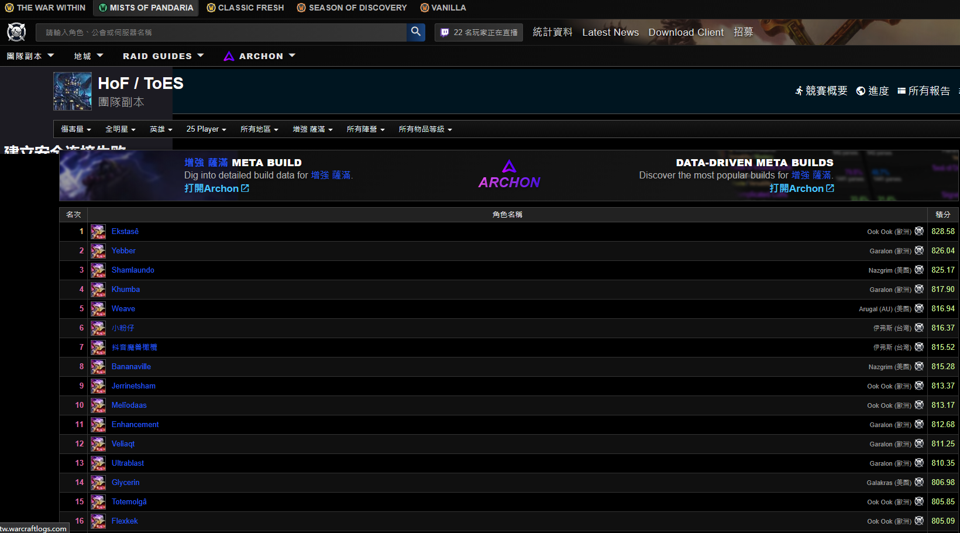Open the 所有物品等級 item level dropdown
Screen dimensions: 960x533
pos(425,129)
